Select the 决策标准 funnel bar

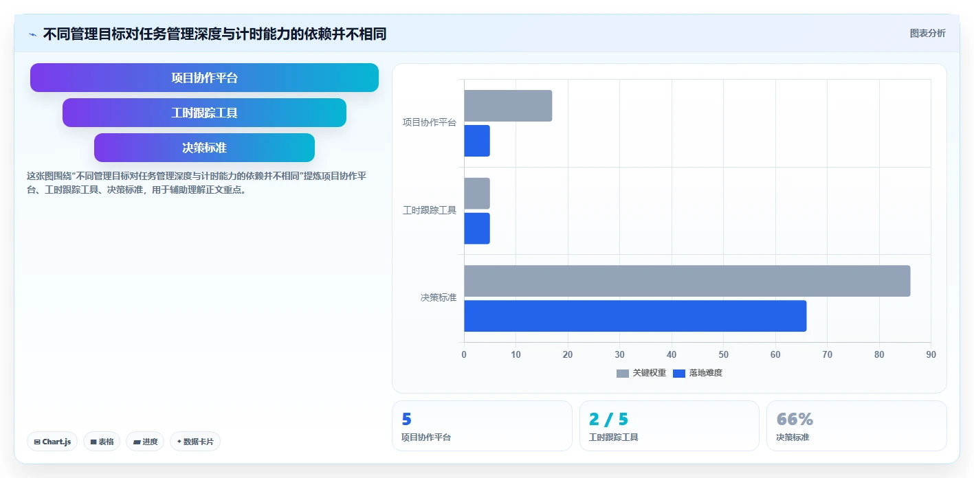204,148
